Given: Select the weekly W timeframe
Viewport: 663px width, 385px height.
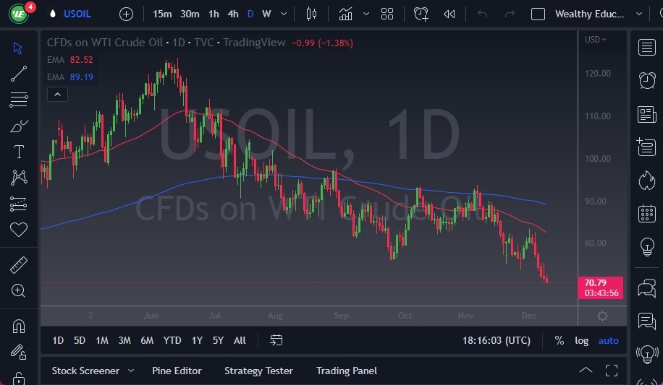Looking at the screenshot, I should click(x=266, y=14).
